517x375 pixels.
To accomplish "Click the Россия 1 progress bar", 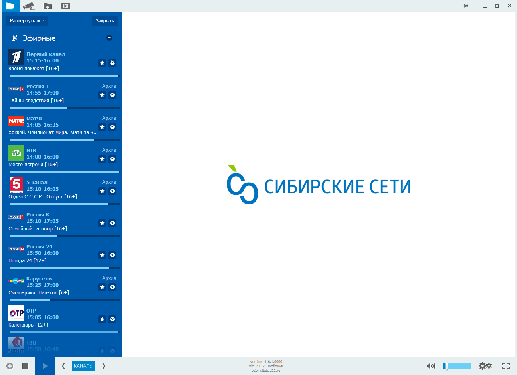I will [x=65, y=108].
